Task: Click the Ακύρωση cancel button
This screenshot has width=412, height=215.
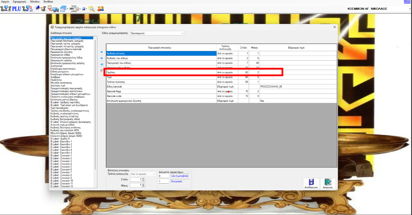Action: coord(328,184)
